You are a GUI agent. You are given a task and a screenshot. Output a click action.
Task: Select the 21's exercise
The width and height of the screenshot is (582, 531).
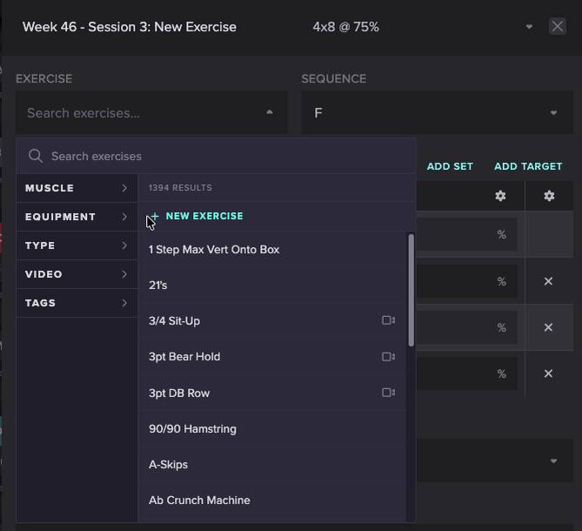click(272, 286)
